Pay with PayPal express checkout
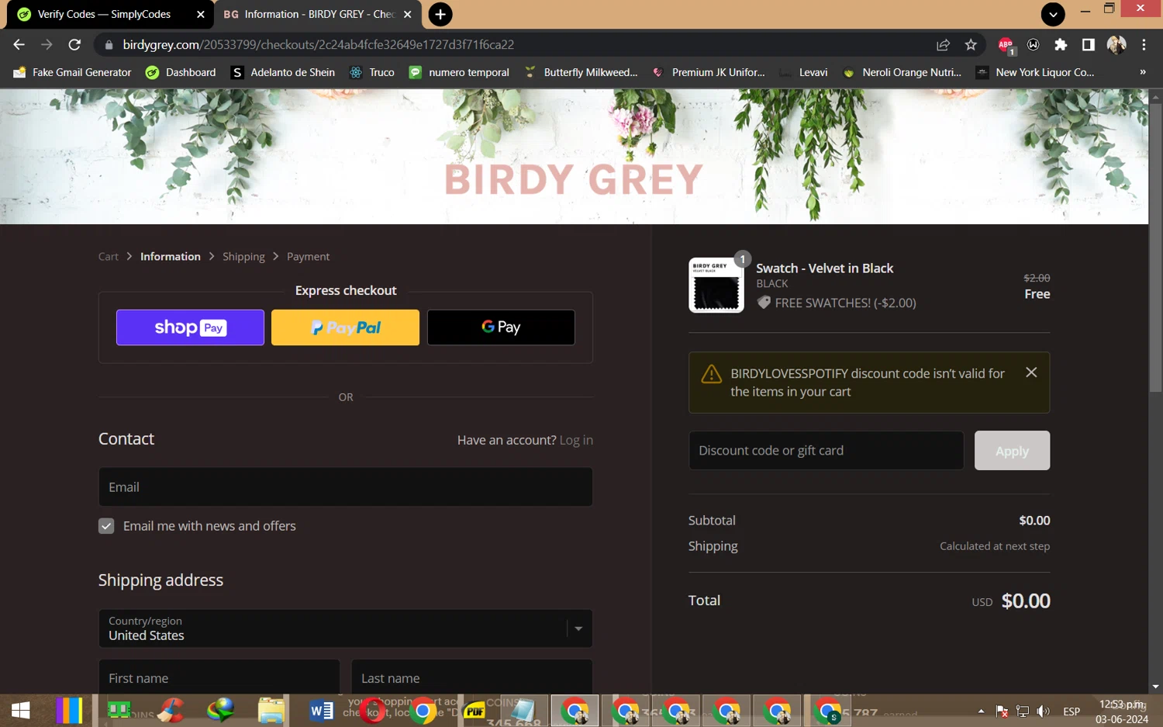 [345, 327]
